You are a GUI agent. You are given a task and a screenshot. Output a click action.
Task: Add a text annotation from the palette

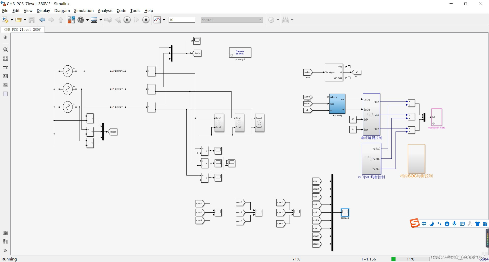[5, 76]
